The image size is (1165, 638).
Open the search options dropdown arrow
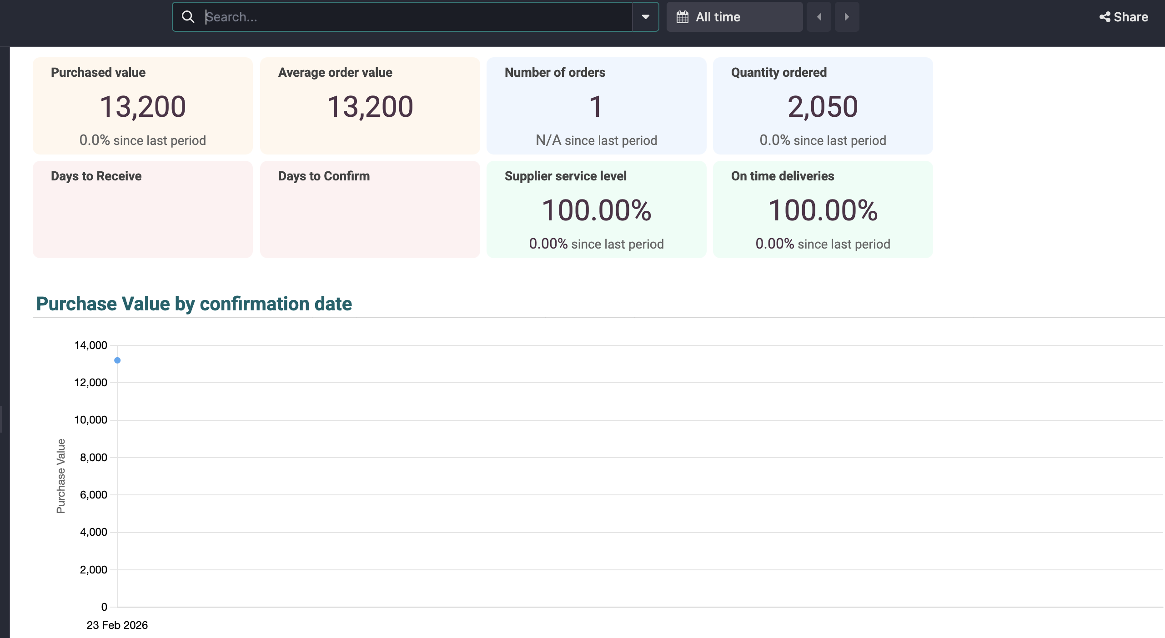tap(645, 17)
